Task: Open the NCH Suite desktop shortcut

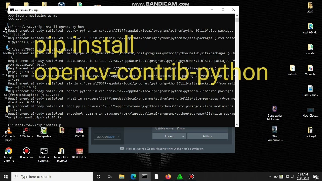Action: tap(26, 133)
